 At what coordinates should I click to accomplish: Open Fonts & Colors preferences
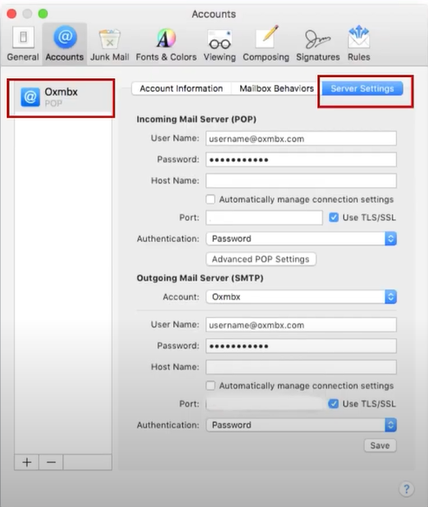166,44
